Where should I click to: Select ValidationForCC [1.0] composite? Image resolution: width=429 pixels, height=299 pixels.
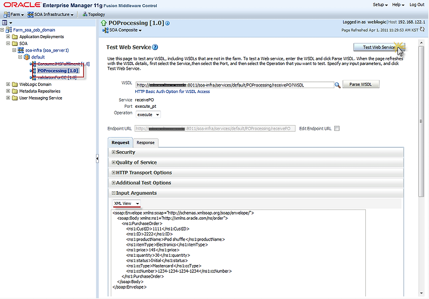click(57, 77)
